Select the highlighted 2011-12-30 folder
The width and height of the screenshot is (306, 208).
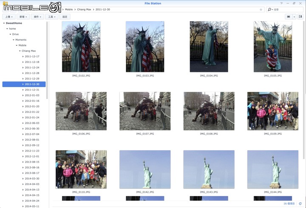24,84
